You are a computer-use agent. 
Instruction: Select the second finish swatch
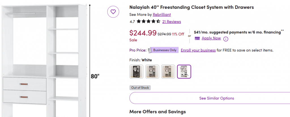(x=152, y=72)
